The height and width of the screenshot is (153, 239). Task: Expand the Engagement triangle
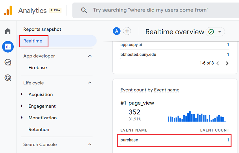[22, 106]
